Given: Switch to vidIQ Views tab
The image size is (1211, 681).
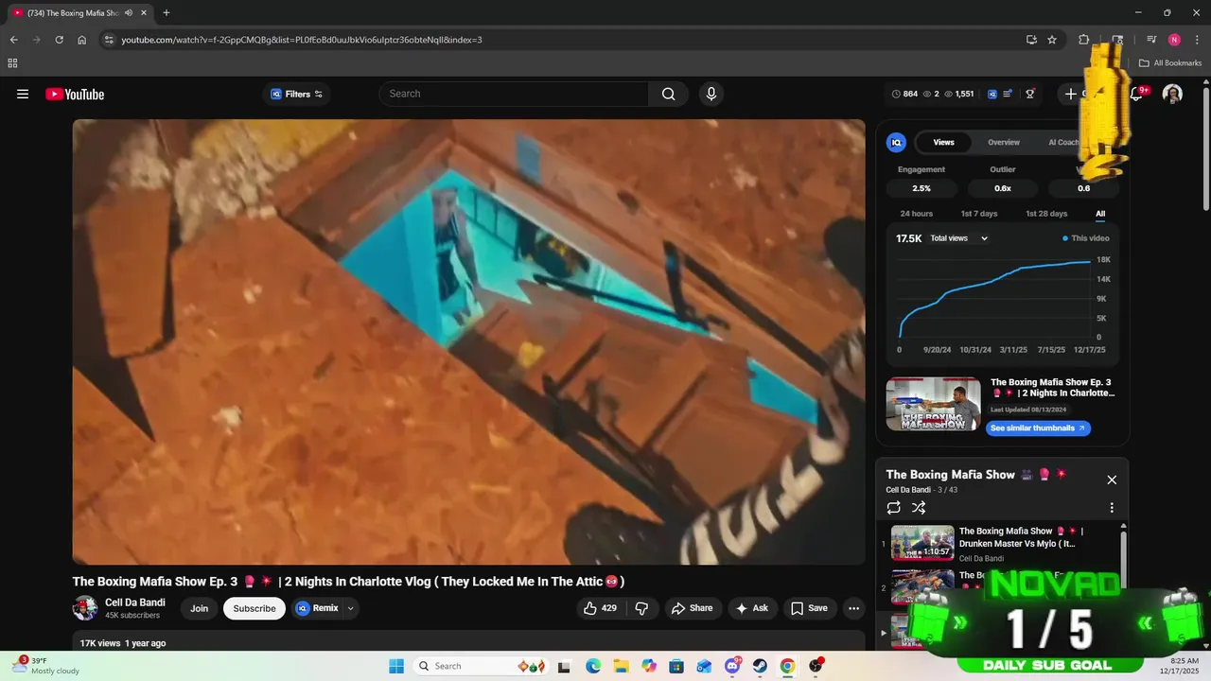Looking at the screenshot, I should tap(943, 142).
